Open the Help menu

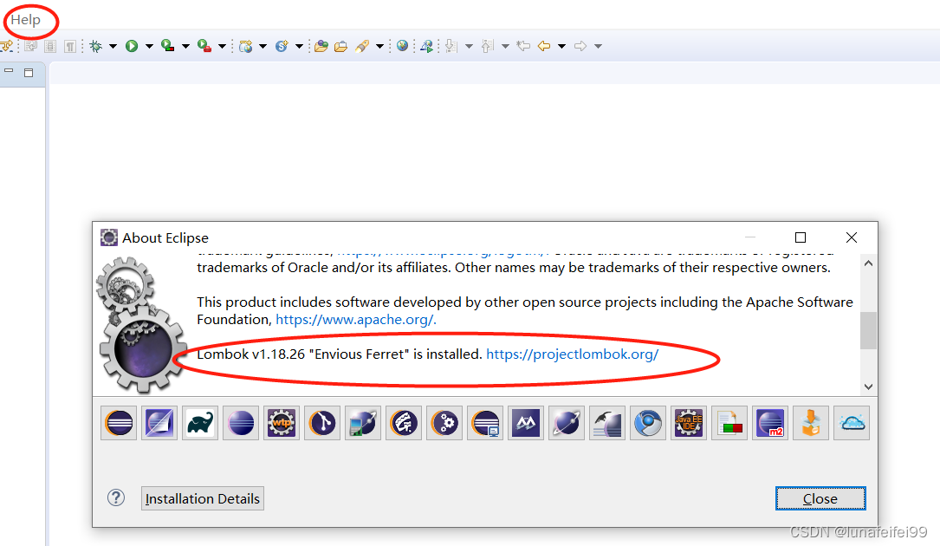tap(26, 20)
